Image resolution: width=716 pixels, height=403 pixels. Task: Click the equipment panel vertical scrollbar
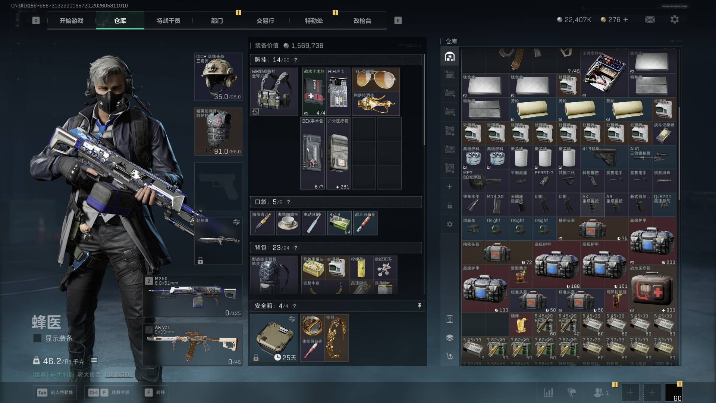point(424,100)
